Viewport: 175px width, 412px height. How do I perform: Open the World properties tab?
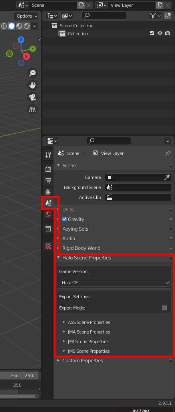48,215
